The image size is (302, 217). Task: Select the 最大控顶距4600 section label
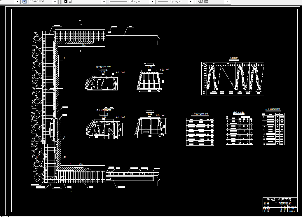click(x=104, y=110)
